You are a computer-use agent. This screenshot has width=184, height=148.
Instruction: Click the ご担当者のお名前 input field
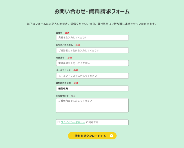click(x=92, y=50)
